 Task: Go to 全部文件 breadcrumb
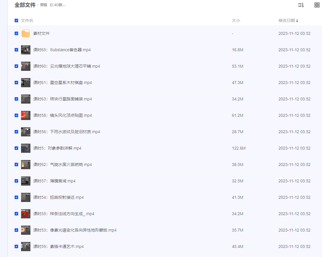[x=25, y=5]
